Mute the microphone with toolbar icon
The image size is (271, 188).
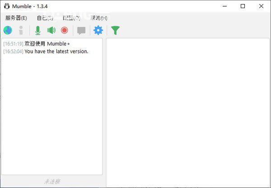tap(37, 30)
